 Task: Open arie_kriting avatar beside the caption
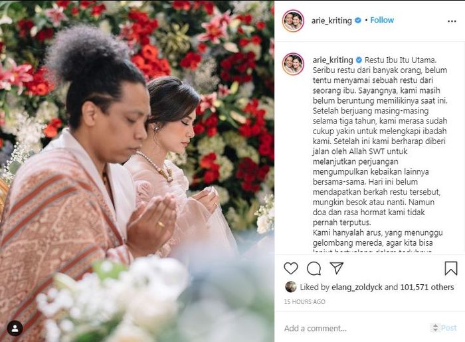click(293, 64)
